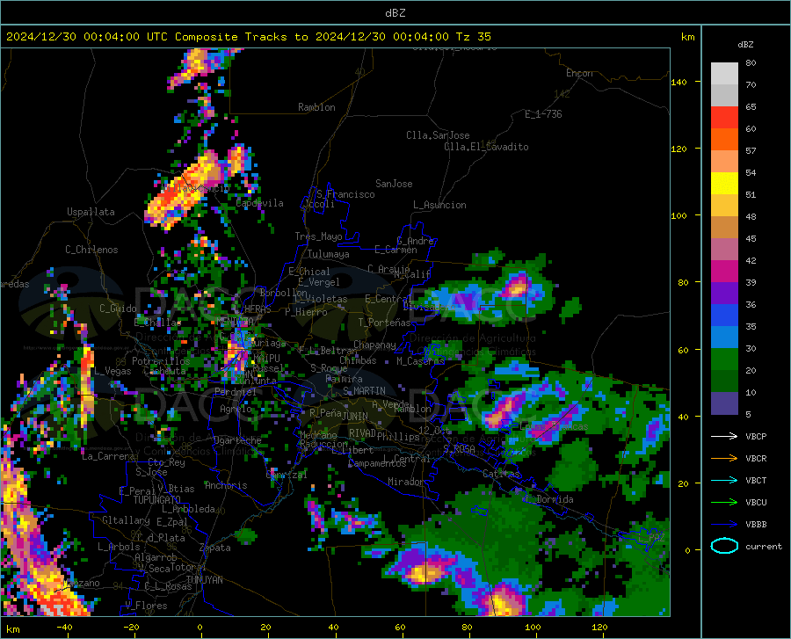Click the Tulumaya label
The height and width of the screenshot is (639, 791).
point(329,254)
